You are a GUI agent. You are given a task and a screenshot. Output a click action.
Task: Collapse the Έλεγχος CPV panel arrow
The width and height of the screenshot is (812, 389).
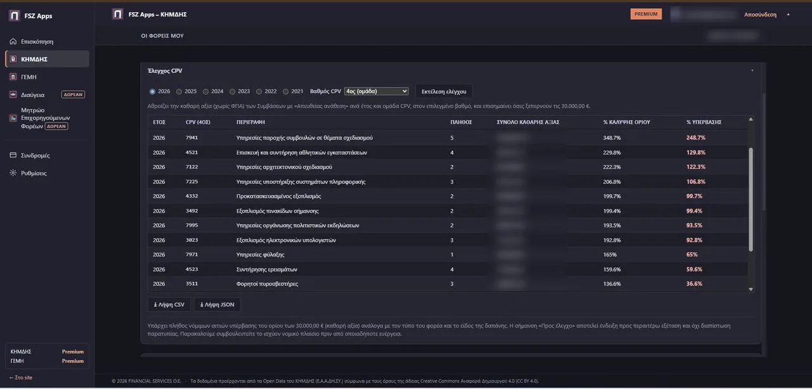tap(752, 70)
